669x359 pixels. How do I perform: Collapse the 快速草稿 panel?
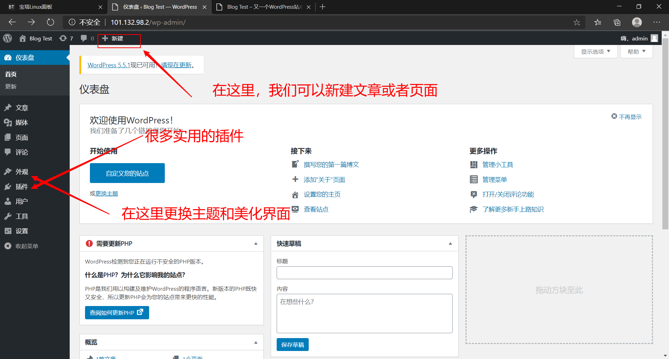point(450,244)
